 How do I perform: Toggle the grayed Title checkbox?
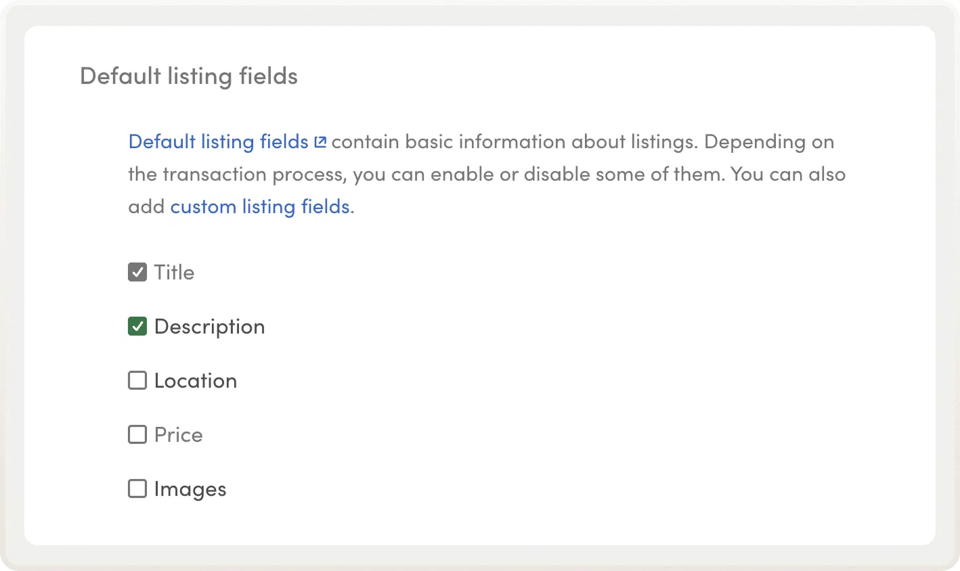pos(137,273)
